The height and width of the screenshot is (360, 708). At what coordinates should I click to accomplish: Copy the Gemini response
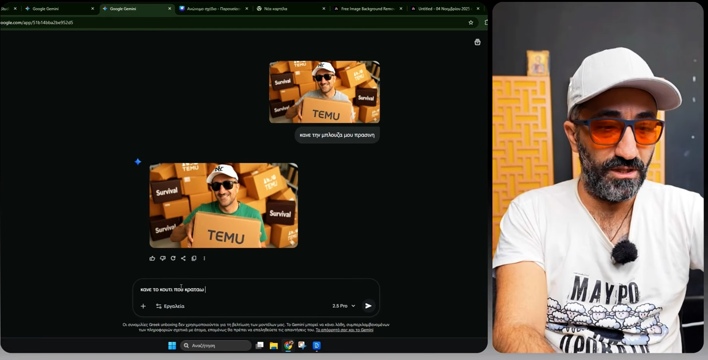194,258
